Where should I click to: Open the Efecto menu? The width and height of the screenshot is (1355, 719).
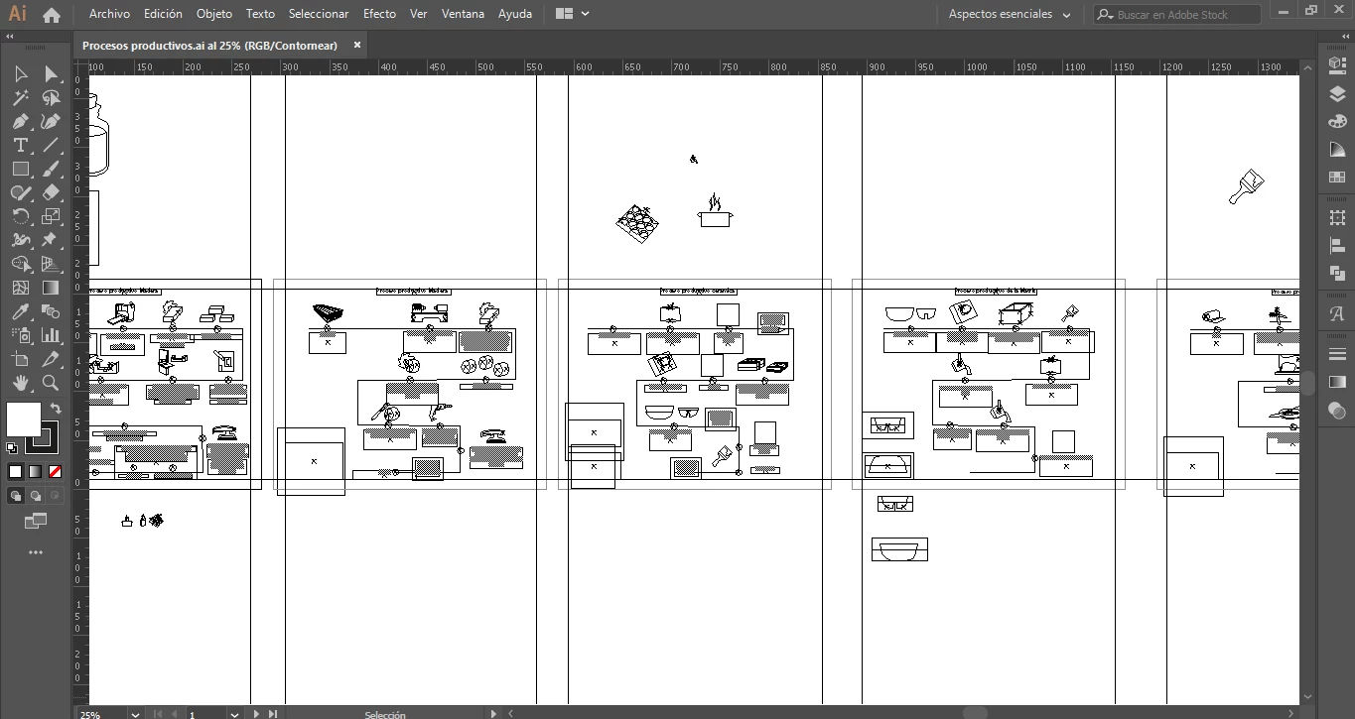click(379, 14)
